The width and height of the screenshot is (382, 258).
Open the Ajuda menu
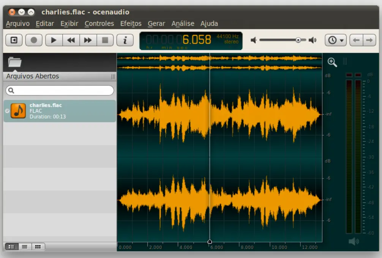tap(209, 24)
